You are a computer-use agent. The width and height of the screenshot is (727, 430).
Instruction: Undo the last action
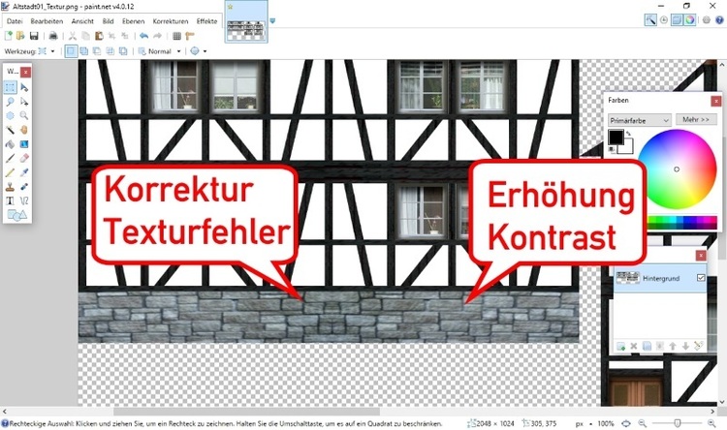143,36
